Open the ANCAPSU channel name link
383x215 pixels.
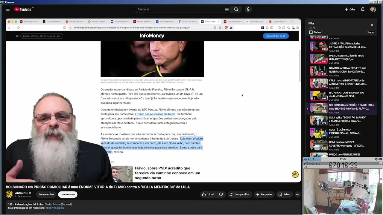[x=22, y=193]
